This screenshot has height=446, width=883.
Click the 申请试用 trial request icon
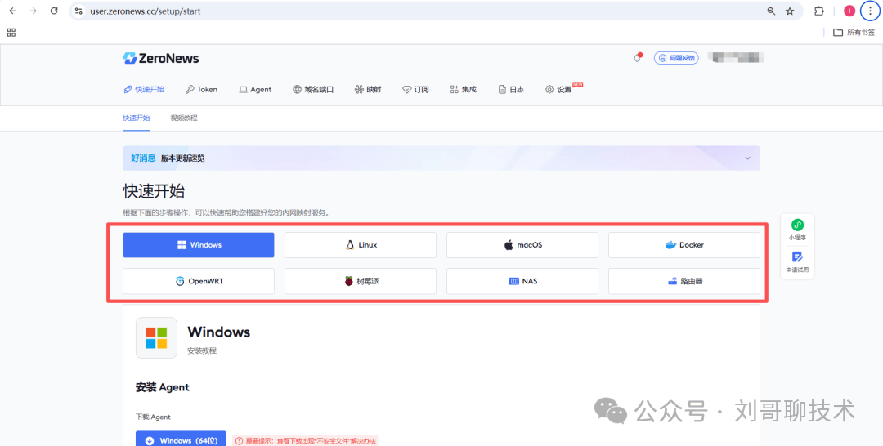[x=797, y=261]
